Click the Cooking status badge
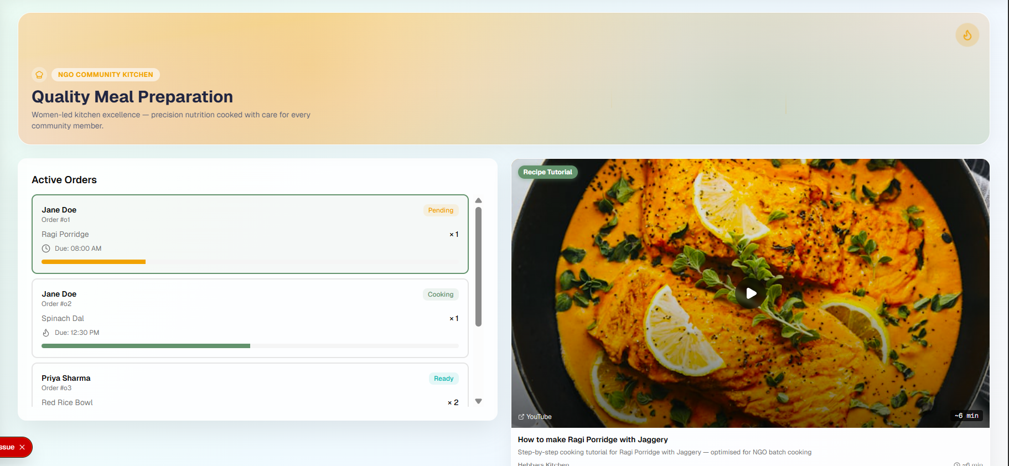Screen dimensions: 1009x466 coord(441,294)
